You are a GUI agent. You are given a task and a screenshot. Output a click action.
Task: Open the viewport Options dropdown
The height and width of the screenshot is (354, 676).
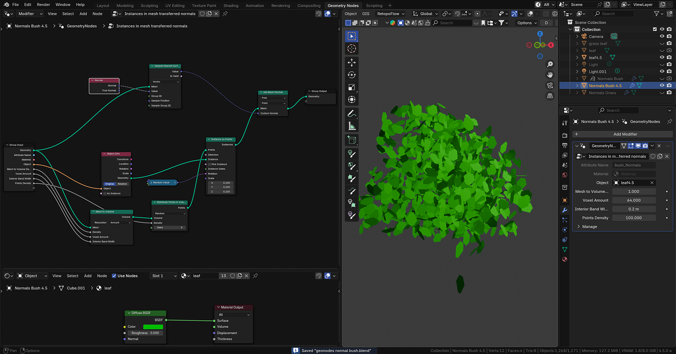tap(527, 22)
